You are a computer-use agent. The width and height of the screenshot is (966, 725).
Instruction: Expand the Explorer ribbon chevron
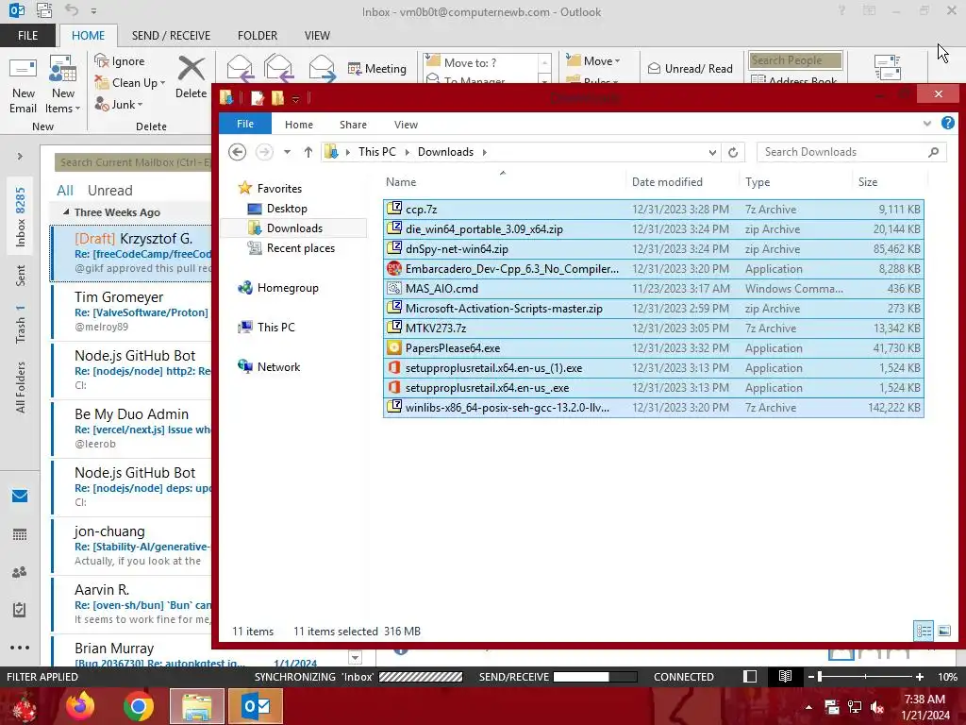point(926,124)
